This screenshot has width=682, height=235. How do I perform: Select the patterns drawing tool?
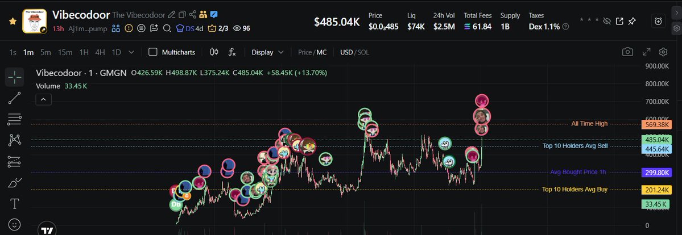[x=15, y=140]
